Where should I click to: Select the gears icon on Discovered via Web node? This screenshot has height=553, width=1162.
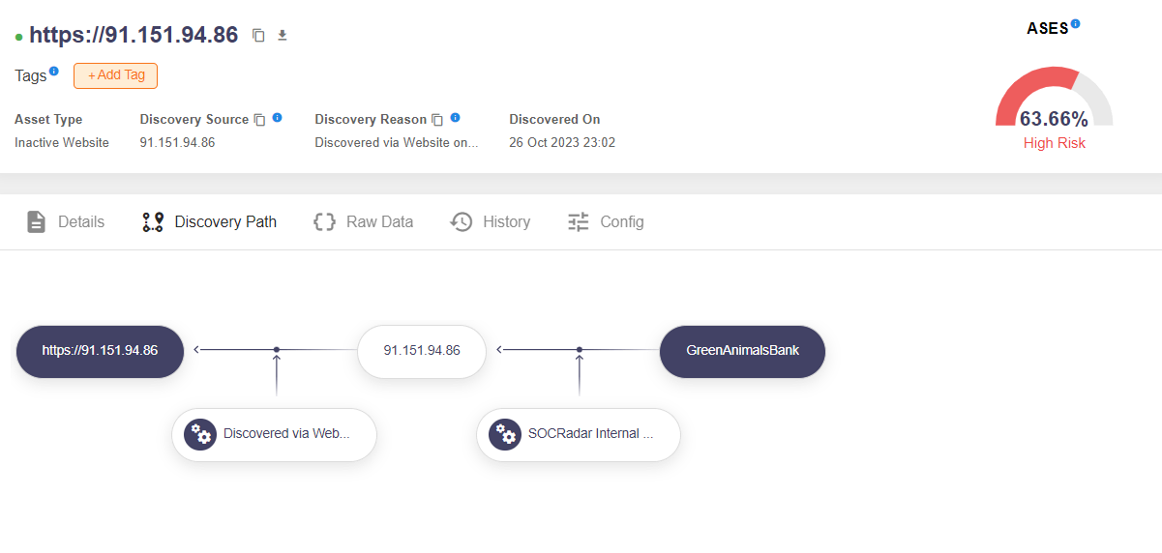tap(200, 434)
